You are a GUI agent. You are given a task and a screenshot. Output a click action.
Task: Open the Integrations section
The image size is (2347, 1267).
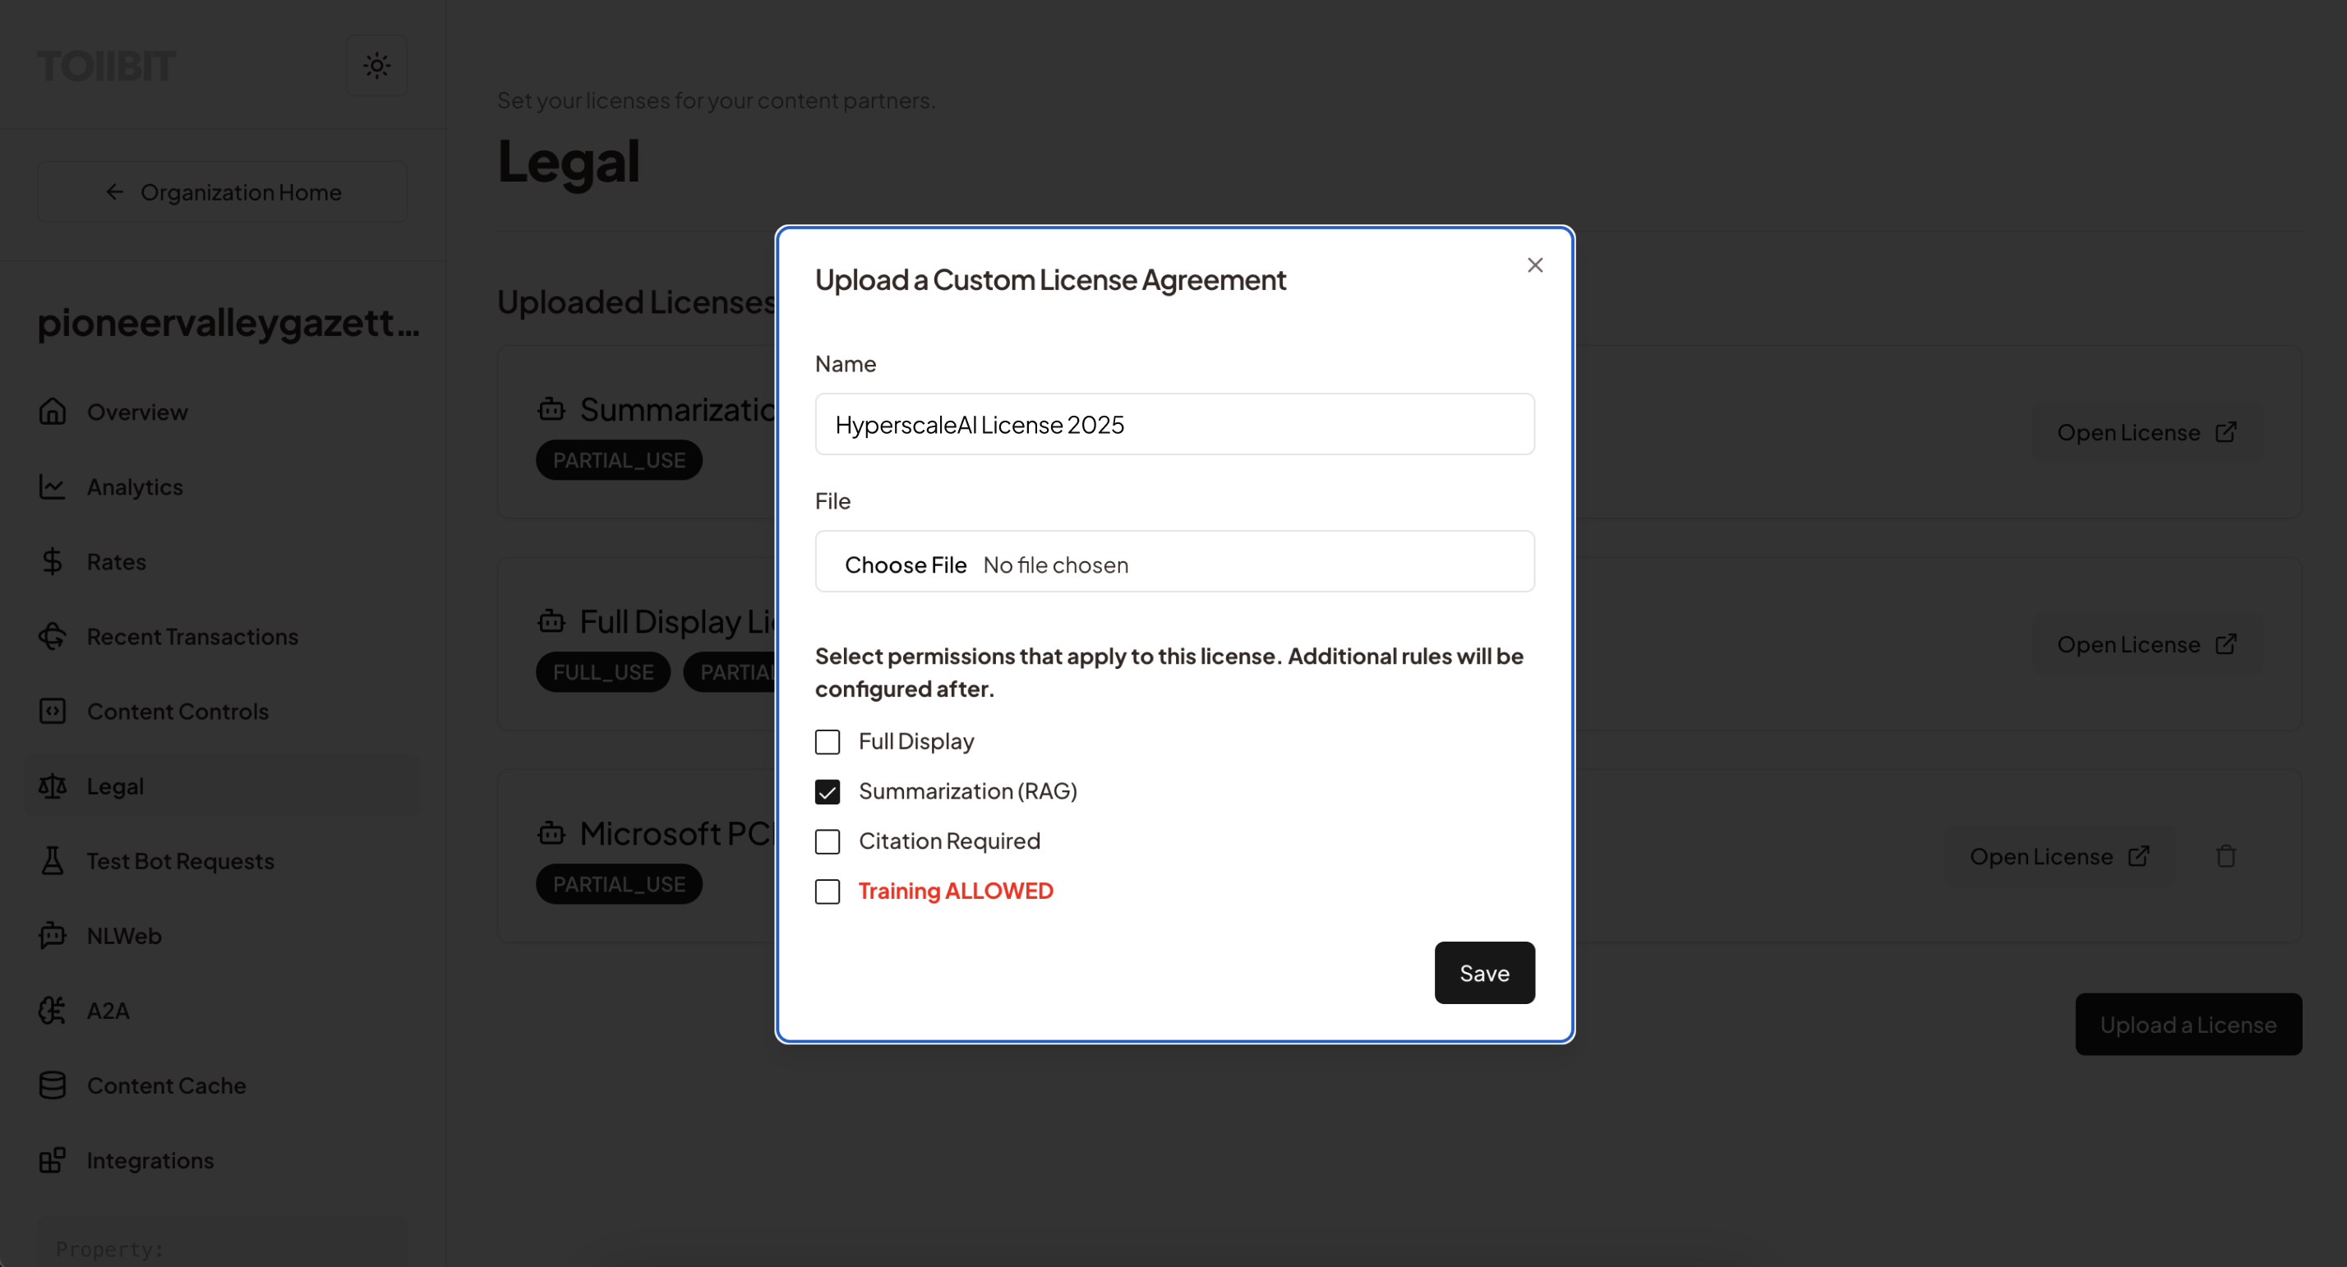[x=150, y=1160]
